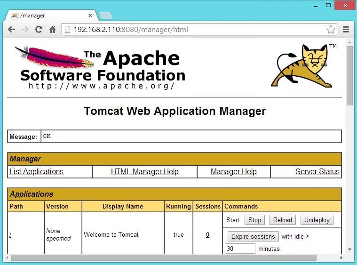This screenshot has width=357, height=265.
Task: Click the browser forward arrow
Action: tap(25, 30)
